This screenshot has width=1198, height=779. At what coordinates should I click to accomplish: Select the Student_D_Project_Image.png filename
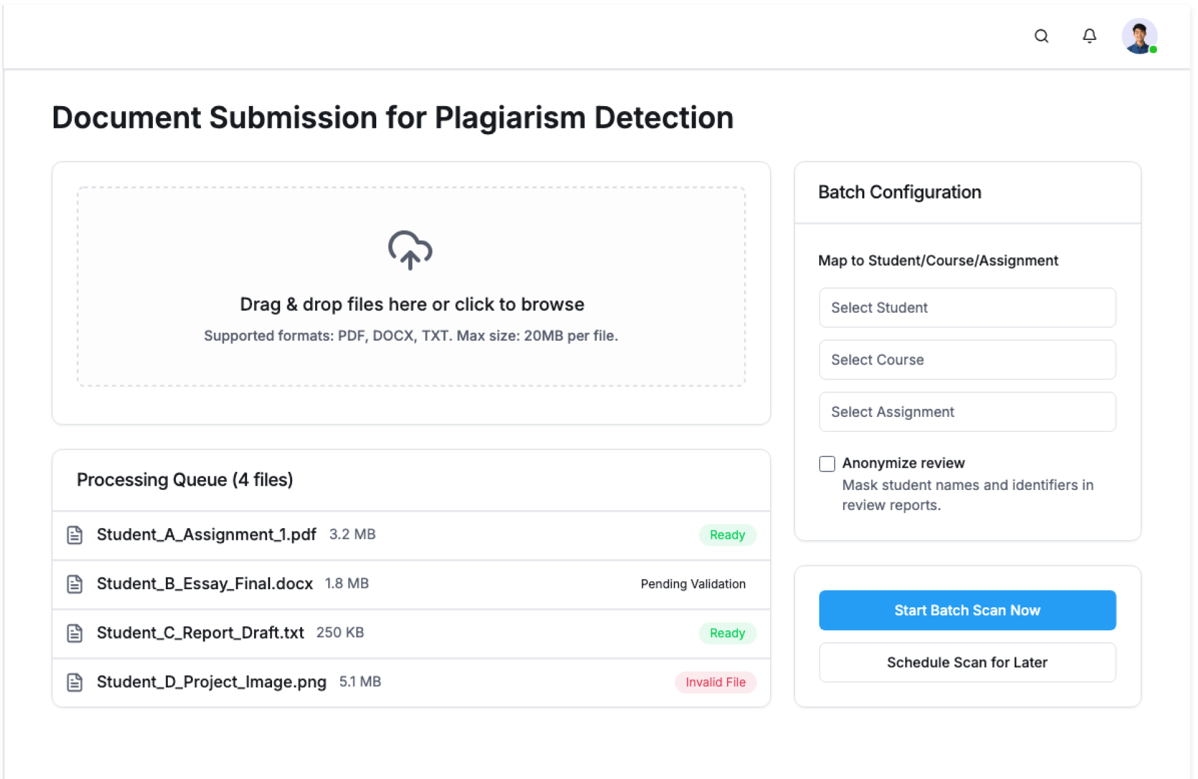click(x=211, y=682)
